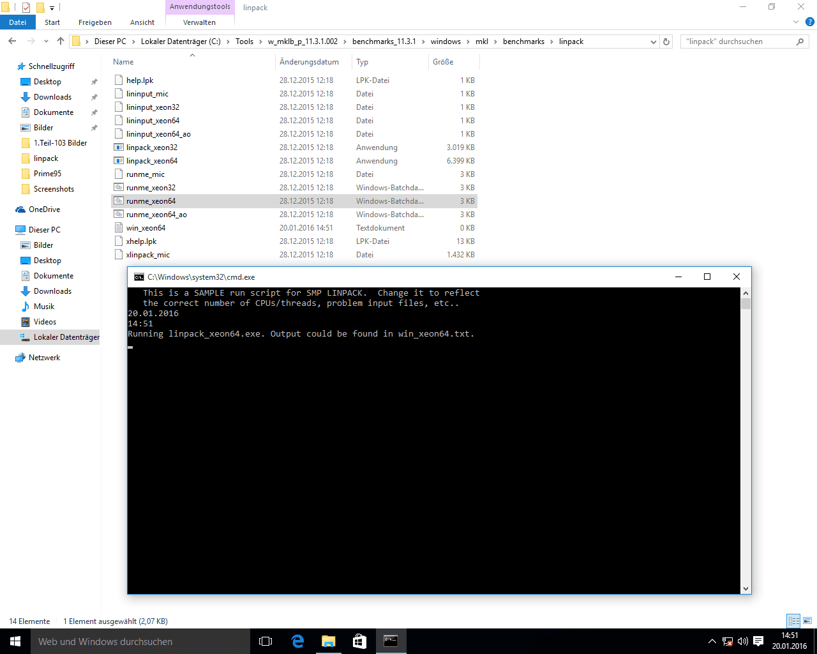The height and width of the screenshot is (654, 817).
Task: Open the address bar history dropdown
Action: 653,42
